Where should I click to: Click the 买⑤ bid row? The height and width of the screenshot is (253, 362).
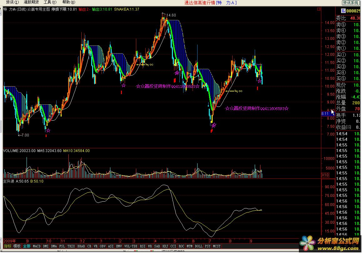tap(348, 79)
